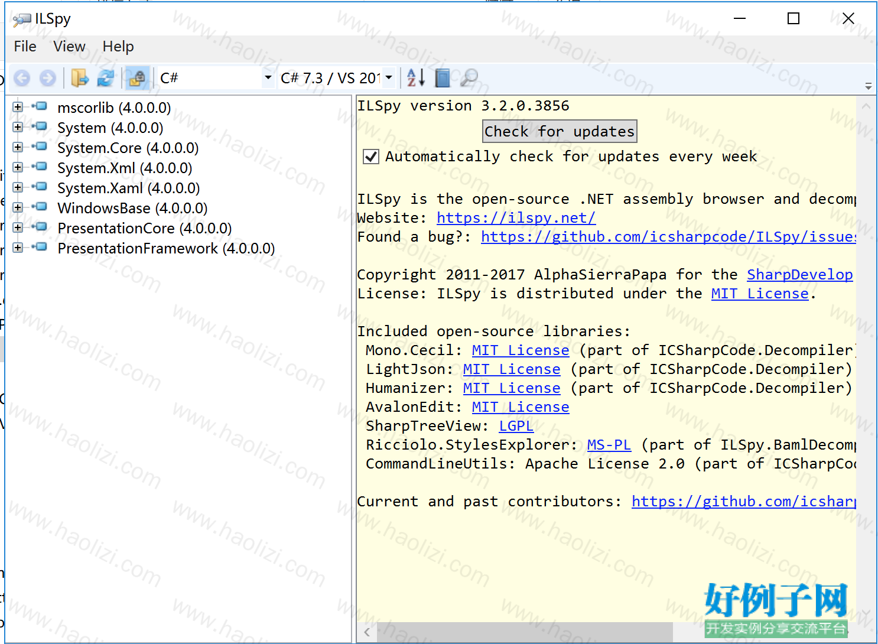Click the PresentationFramework assembly icon
Viewport: 878px width, 644px height.
pos(40,248)
